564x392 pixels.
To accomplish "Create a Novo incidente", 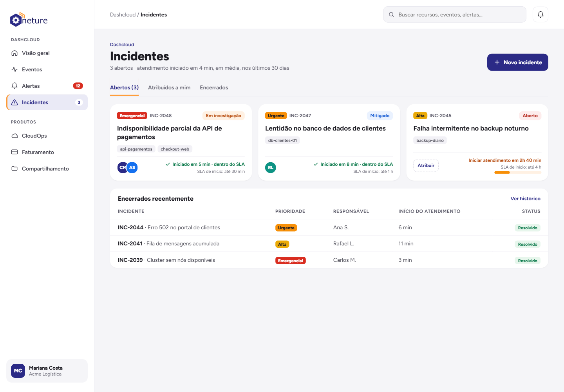I will pos(518,62).
